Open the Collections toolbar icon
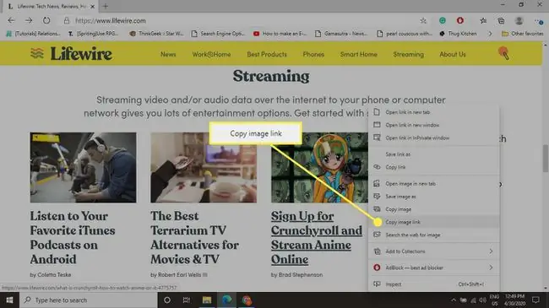549x308 pixels. [501, 20]
